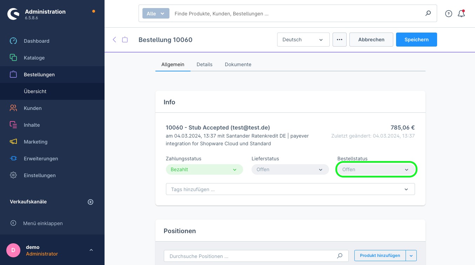Click Produkt hinzufügen button
The image size is (475, 265).
tap(380, 256)
